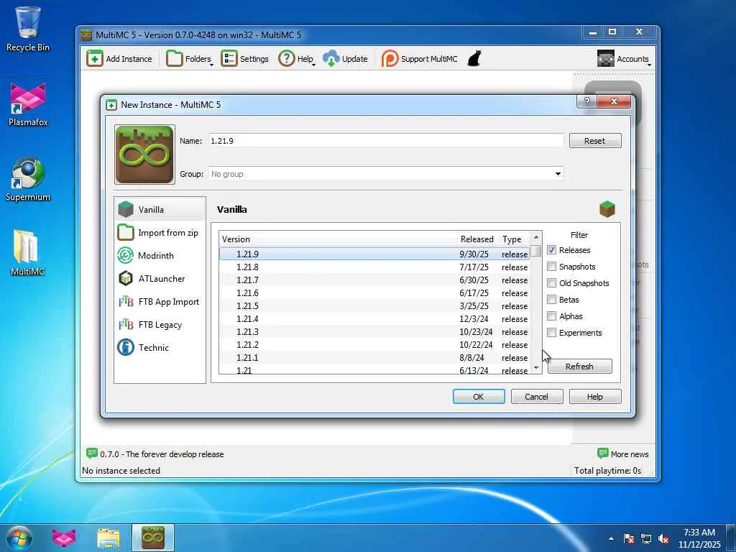The height and width of the screenshot is (552, 736).
Task: Select version 1.21.9 row
Action: click(x=374, y=254)
